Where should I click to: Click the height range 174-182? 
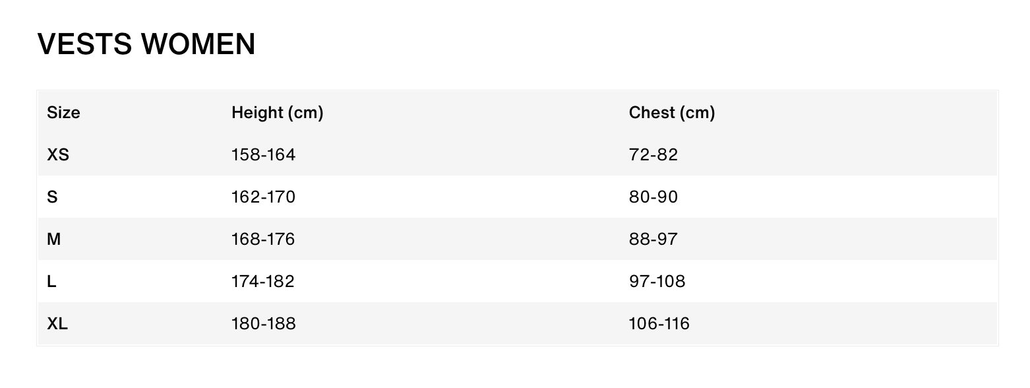(x=263, y=282)
